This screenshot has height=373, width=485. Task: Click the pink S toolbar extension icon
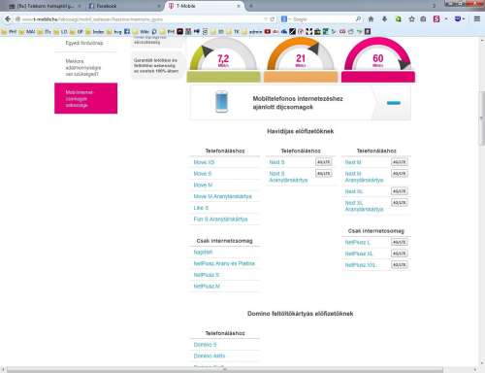[x=436, y=19]
